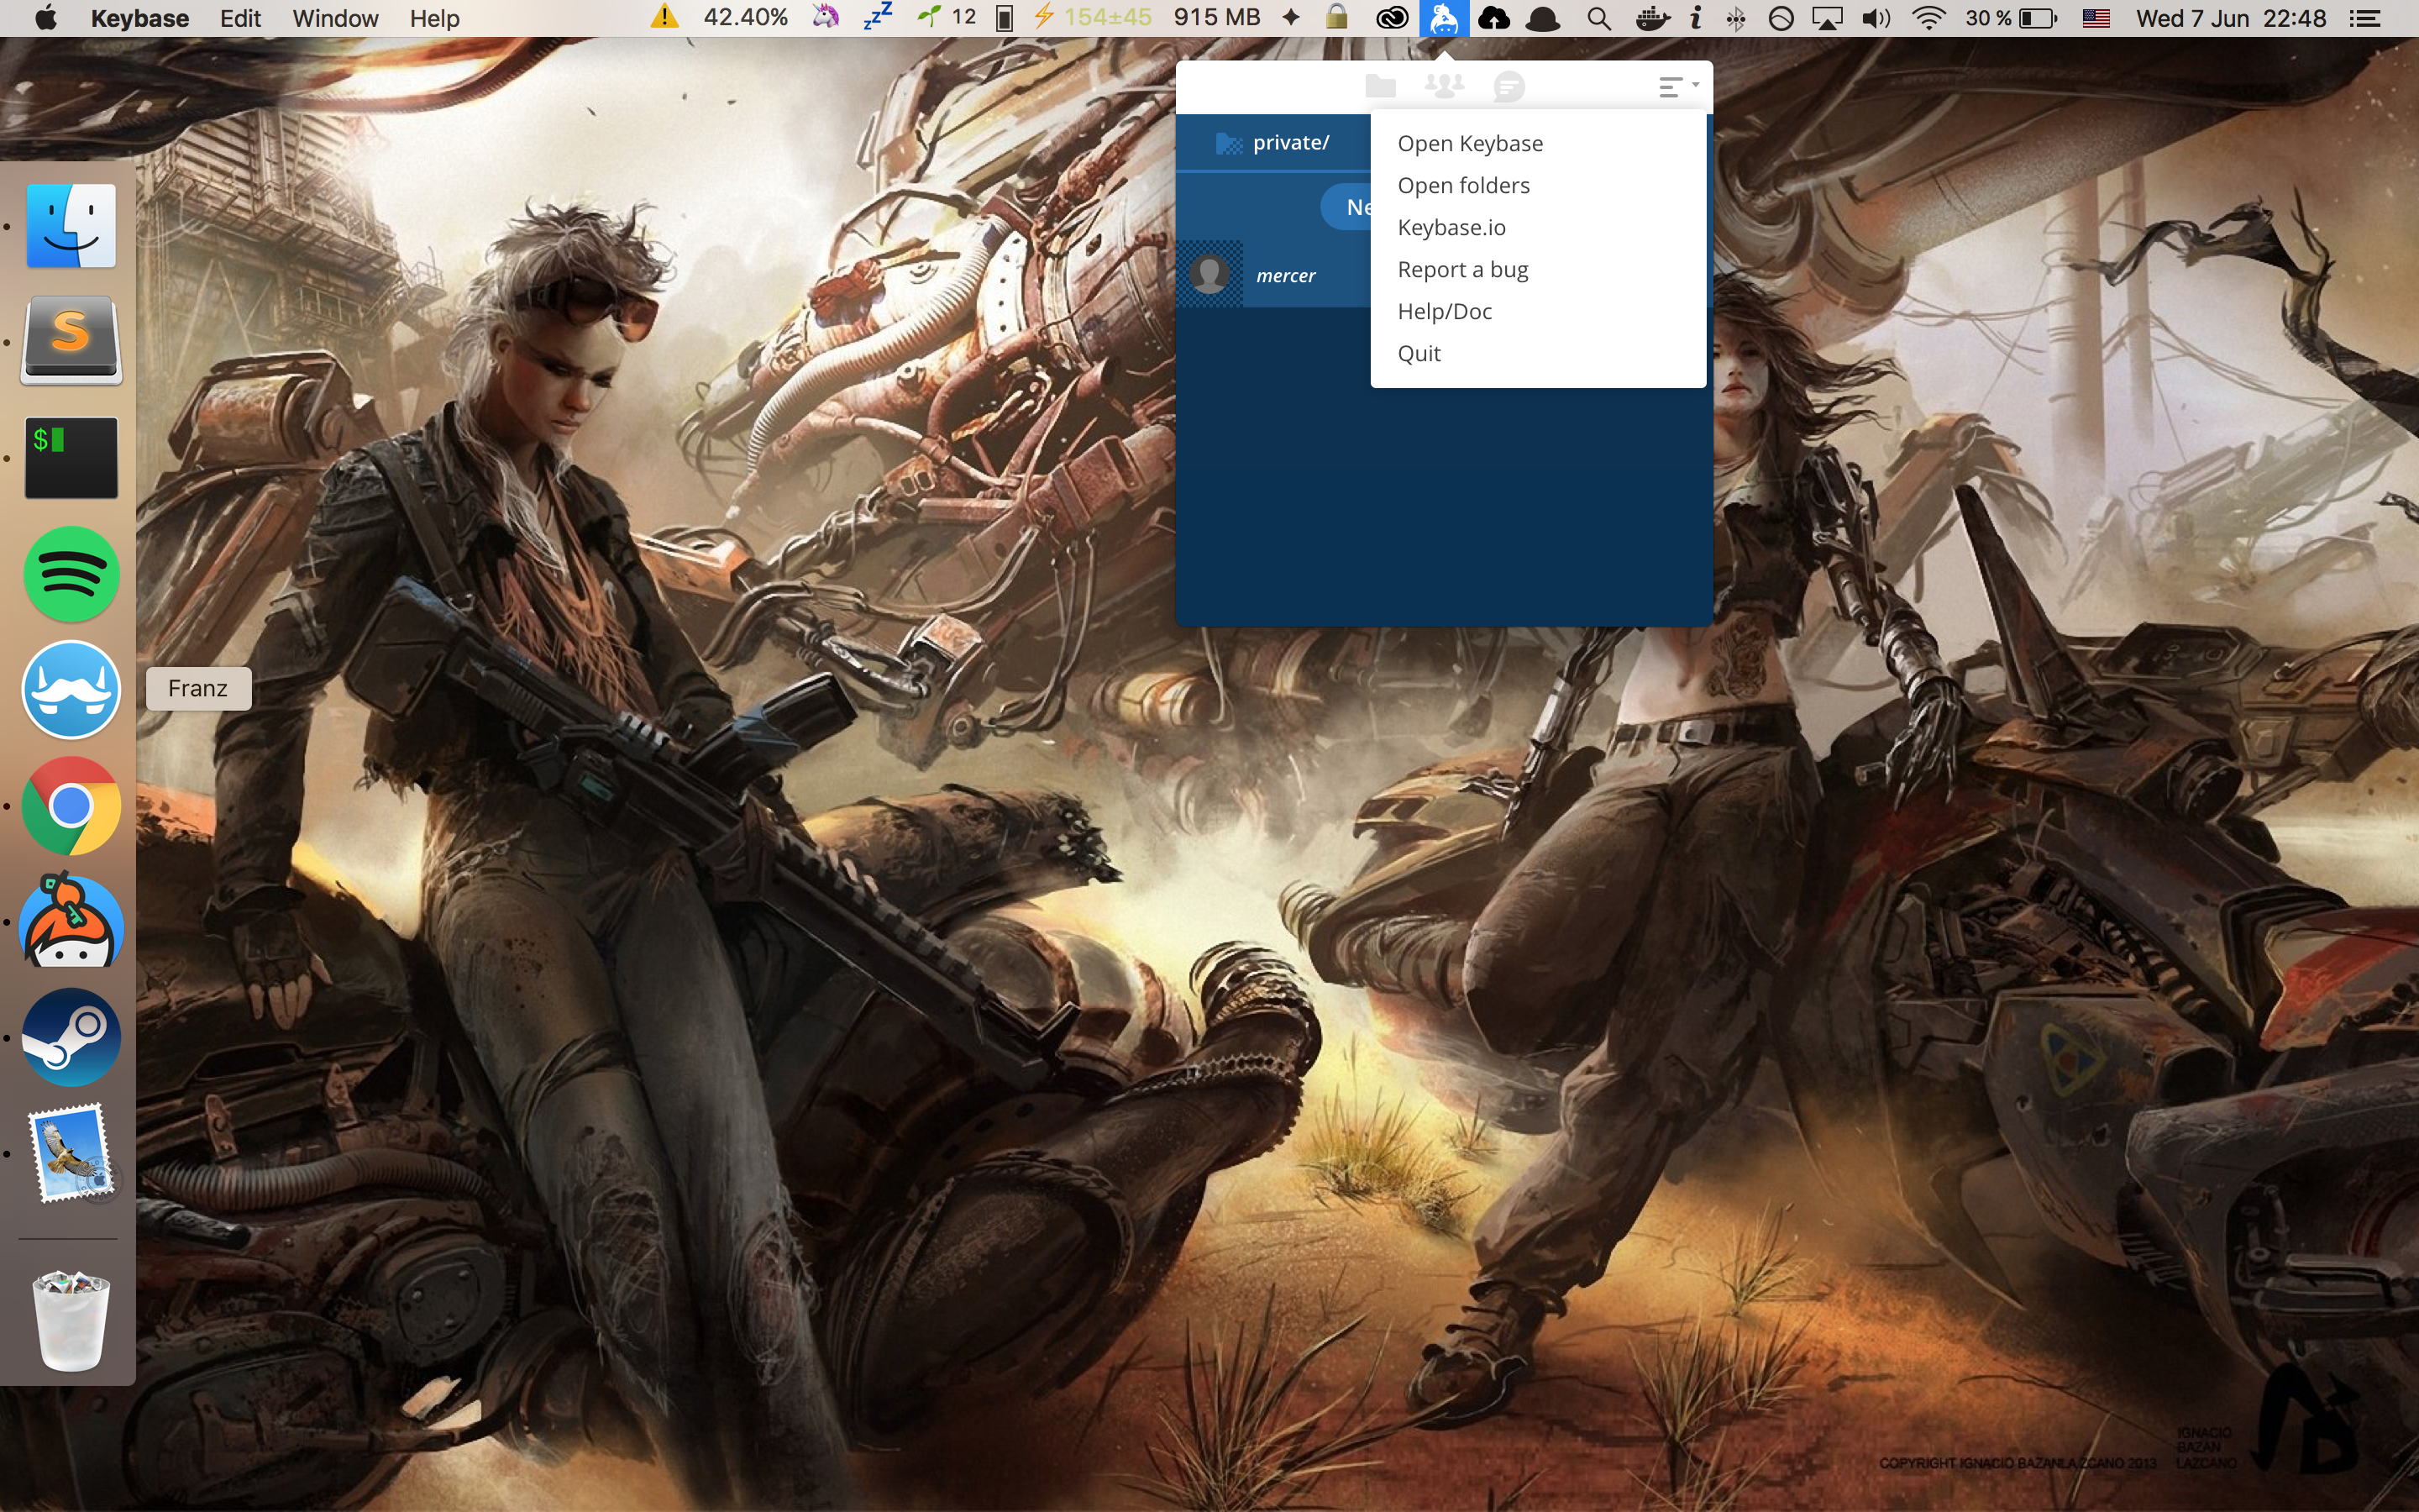Open the Window menu in menu bar
Screen dimensions: 2419x1512
(x=335, y=18)
